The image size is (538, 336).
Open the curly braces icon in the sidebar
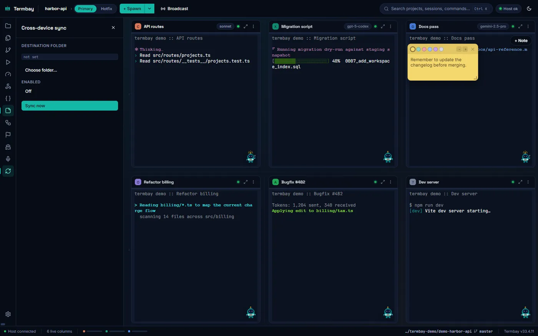tap(8, 98)
